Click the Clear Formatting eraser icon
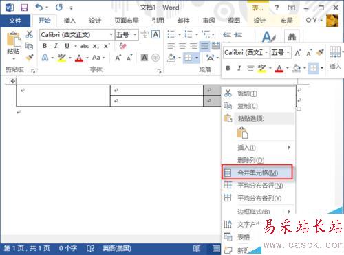Image resolution: width=344 pixels, height=255 pixels. (123, 46)
